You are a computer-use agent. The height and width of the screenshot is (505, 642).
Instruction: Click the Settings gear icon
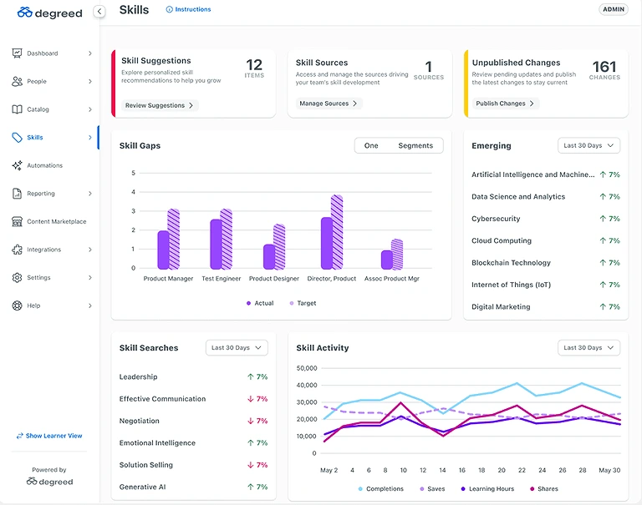point(17,278)
